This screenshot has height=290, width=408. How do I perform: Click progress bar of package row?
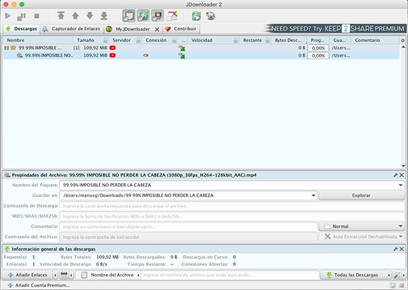point(318,48)
